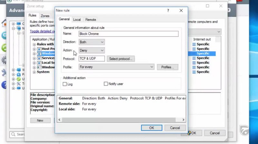Enable the Log checkbox
The width and height of the screenshot is (258, 144).
(65, 84)
